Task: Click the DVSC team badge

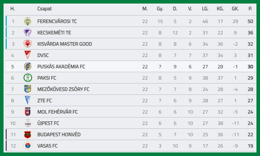Action: [x=28, y=55]
